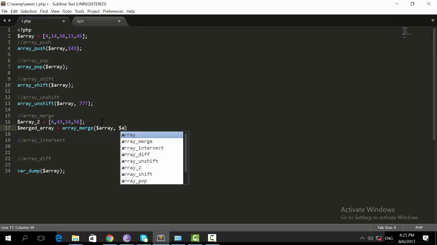Place cursor on the //array_diff comment
Screen dimensions: 437x245
pos(34,159)
